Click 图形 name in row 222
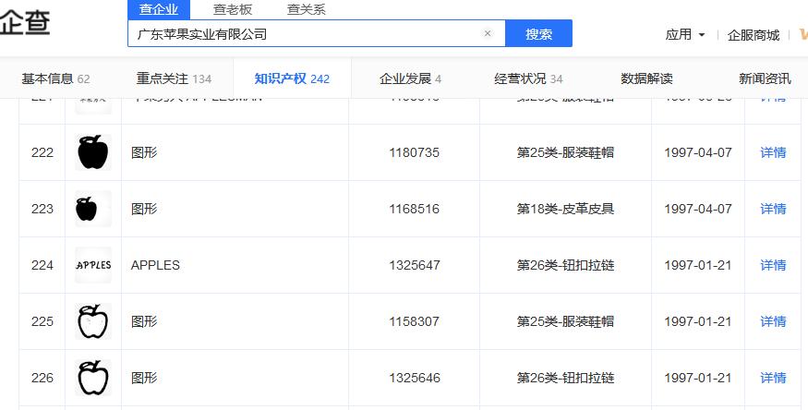Screen dimensions: 808x410 (144, 152)
